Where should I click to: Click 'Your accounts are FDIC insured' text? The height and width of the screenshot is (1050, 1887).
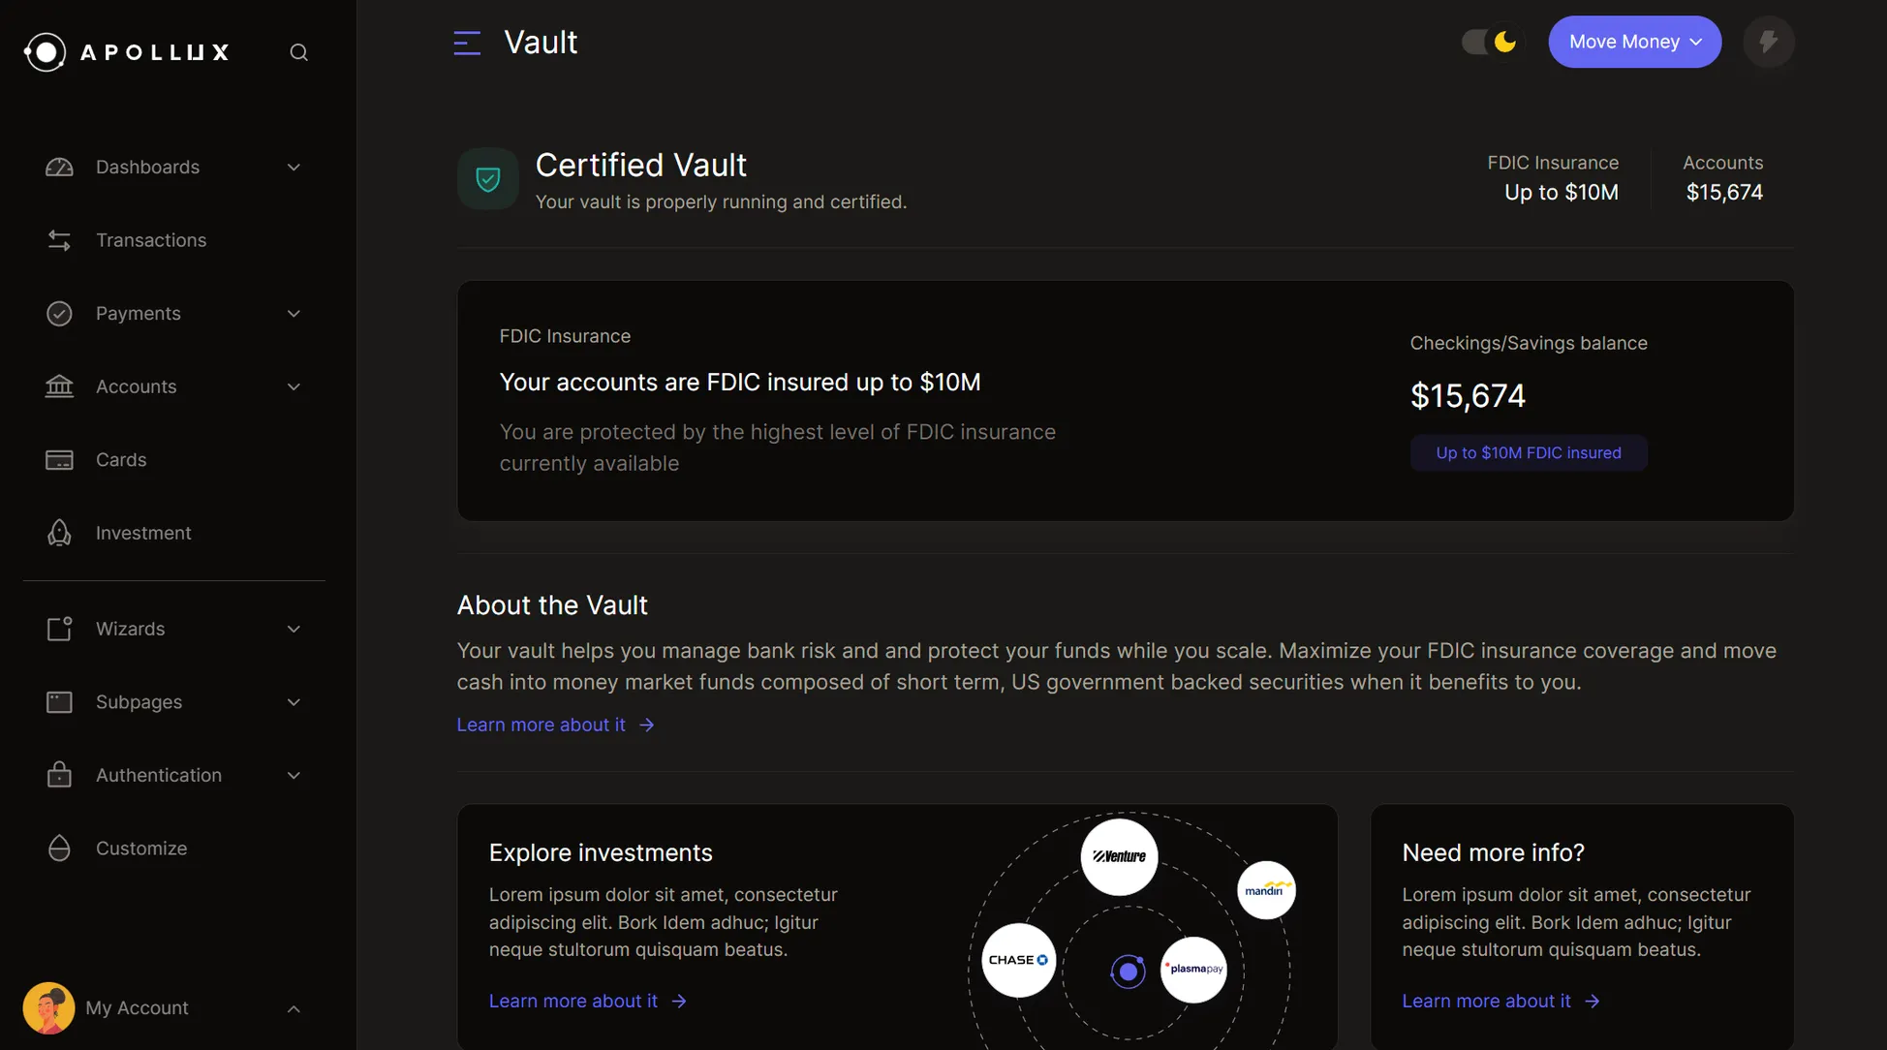point(740,383)
